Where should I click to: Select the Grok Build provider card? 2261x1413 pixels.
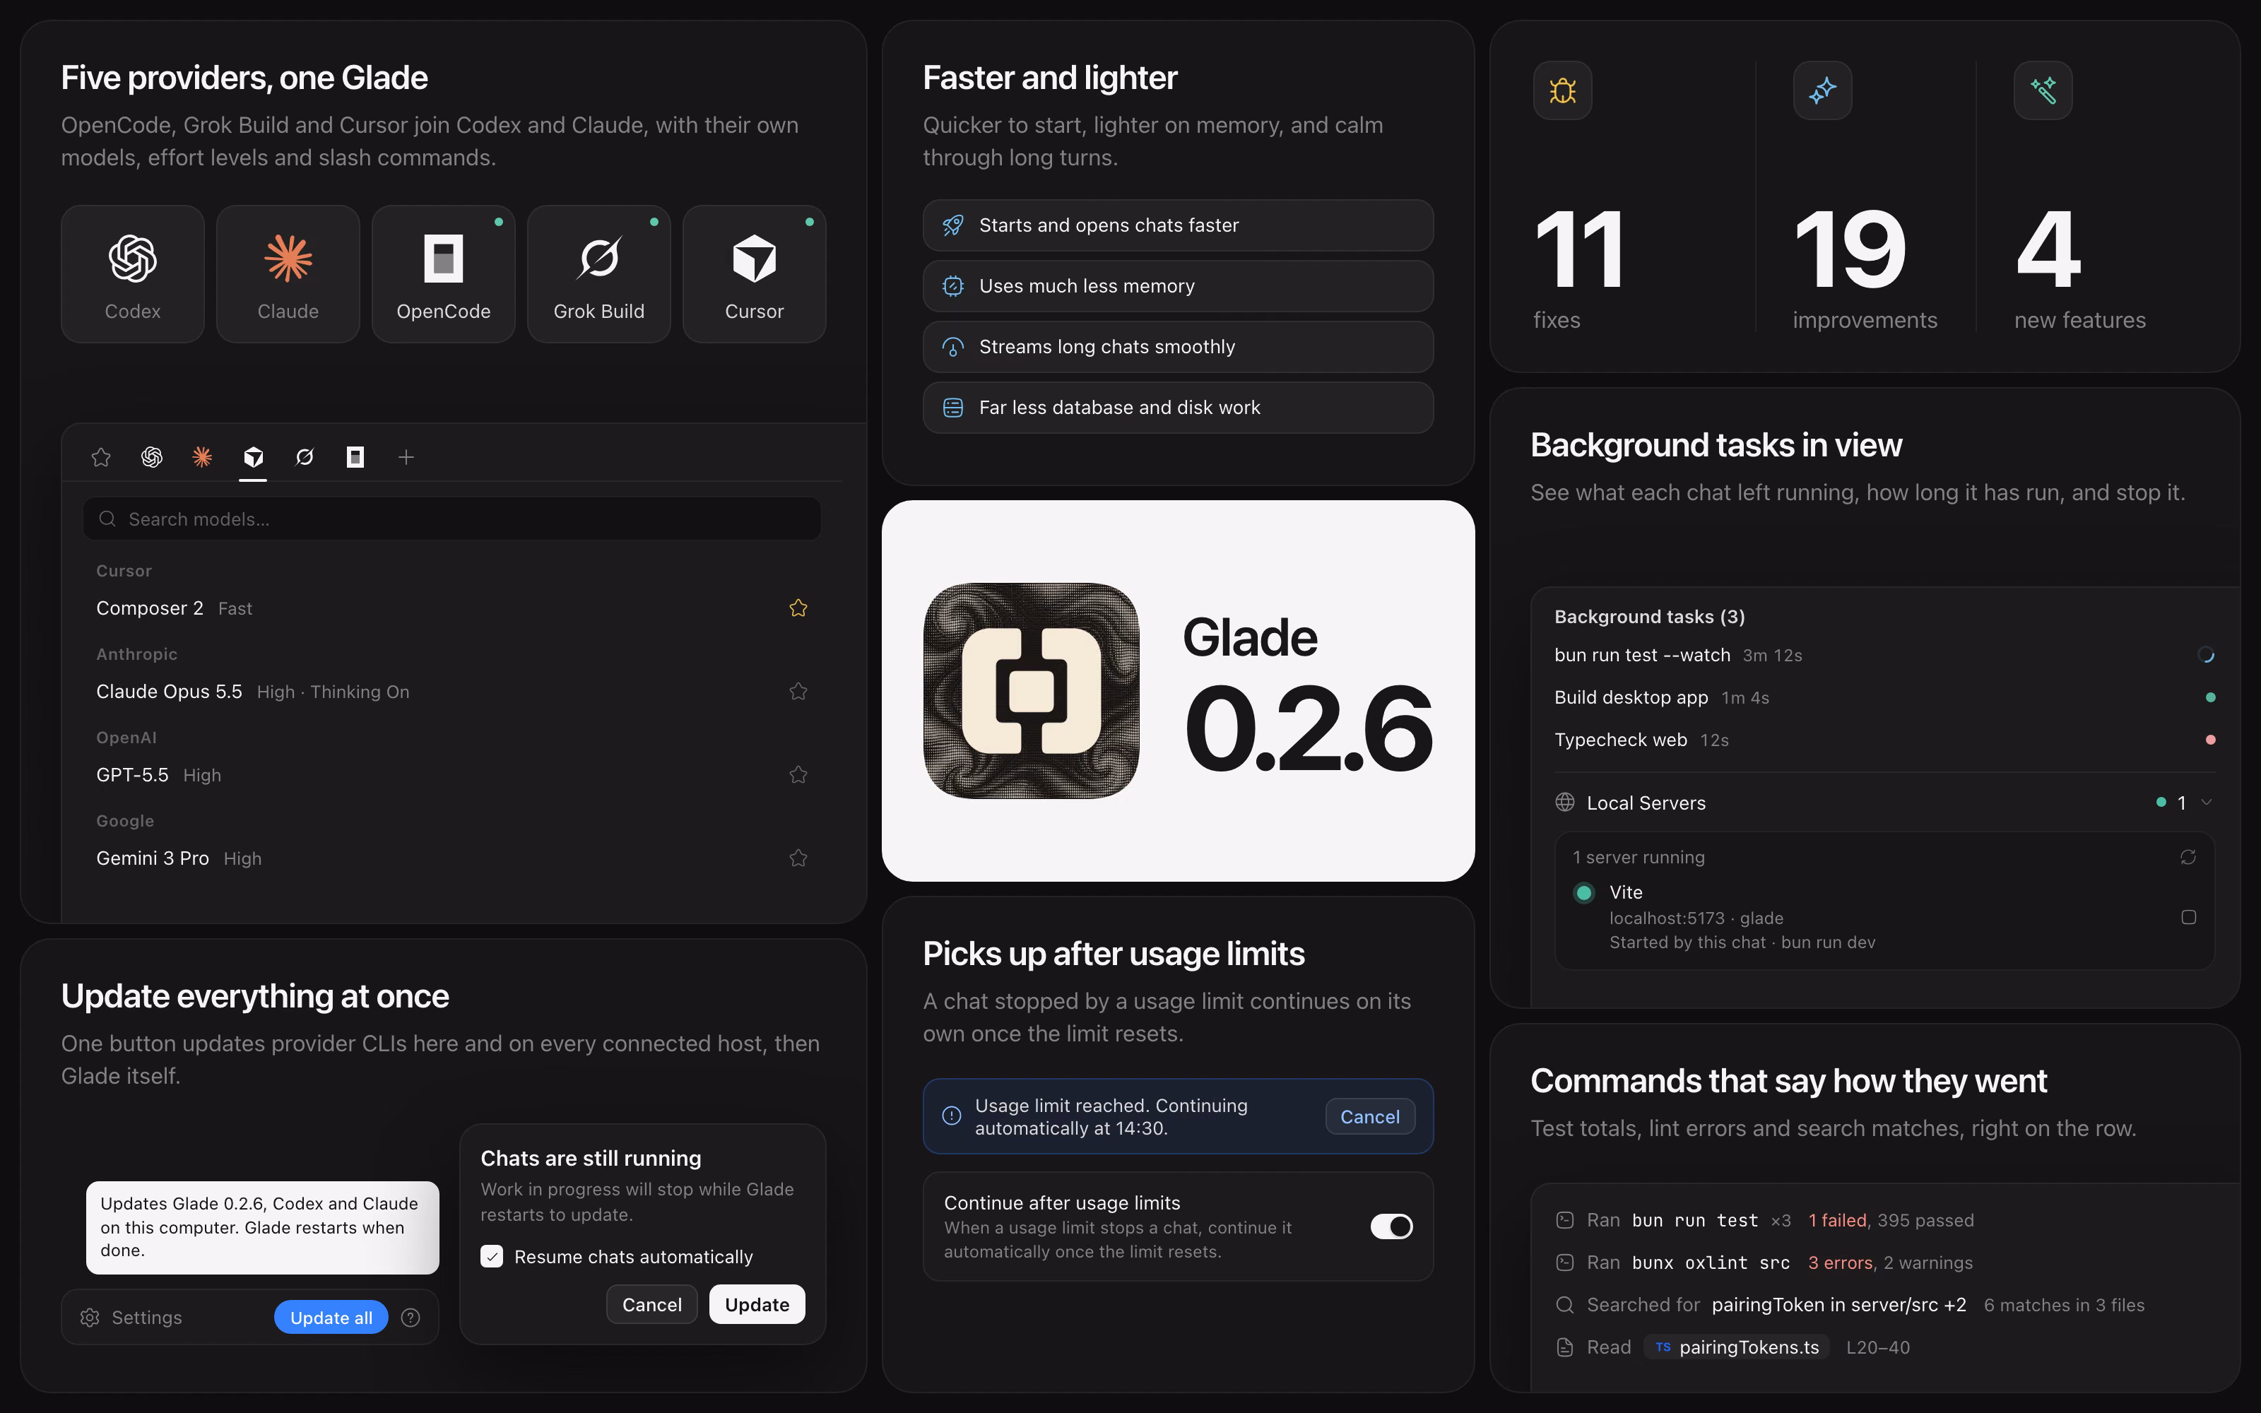pos(599,274)
